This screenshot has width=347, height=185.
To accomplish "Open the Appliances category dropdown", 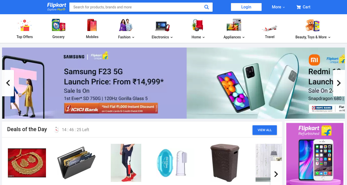I will (x=234, y=37).
